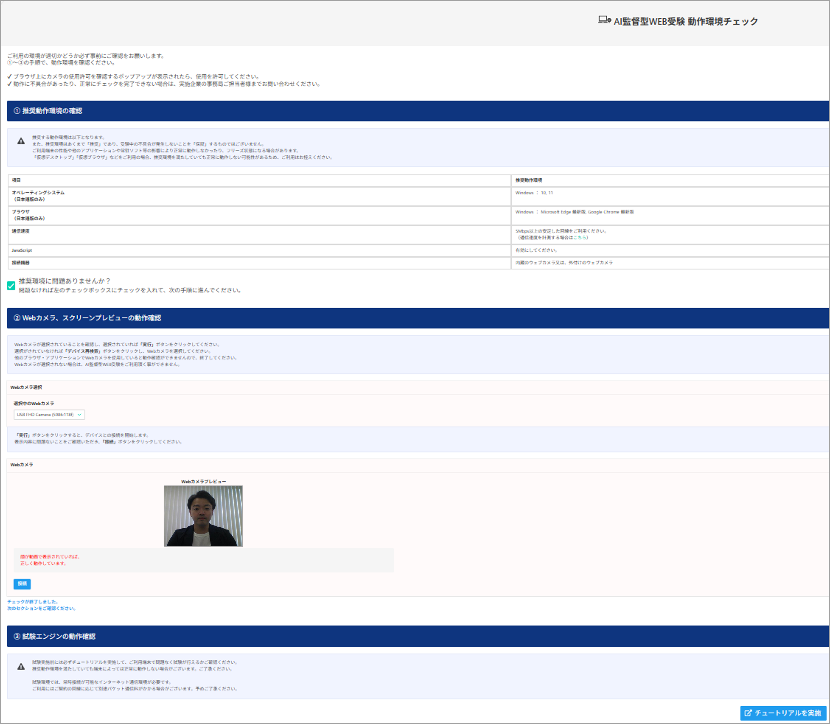Click the 推奨動作環境 column header
The image size is (830, 724).
point(670,180)
